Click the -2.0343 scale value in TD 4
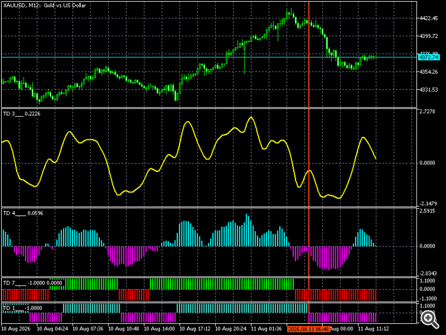 (x=428, y=274)
